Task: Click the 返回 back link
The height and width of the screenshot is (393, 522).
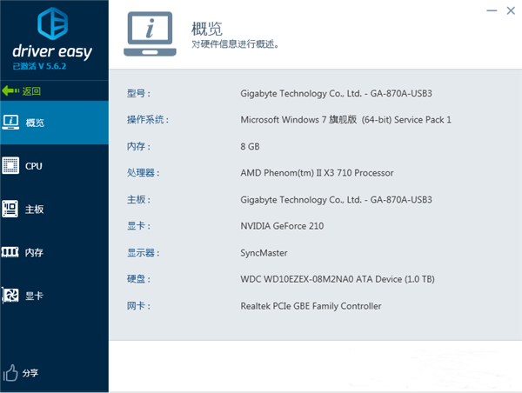Action: click(x=31, y=91)
